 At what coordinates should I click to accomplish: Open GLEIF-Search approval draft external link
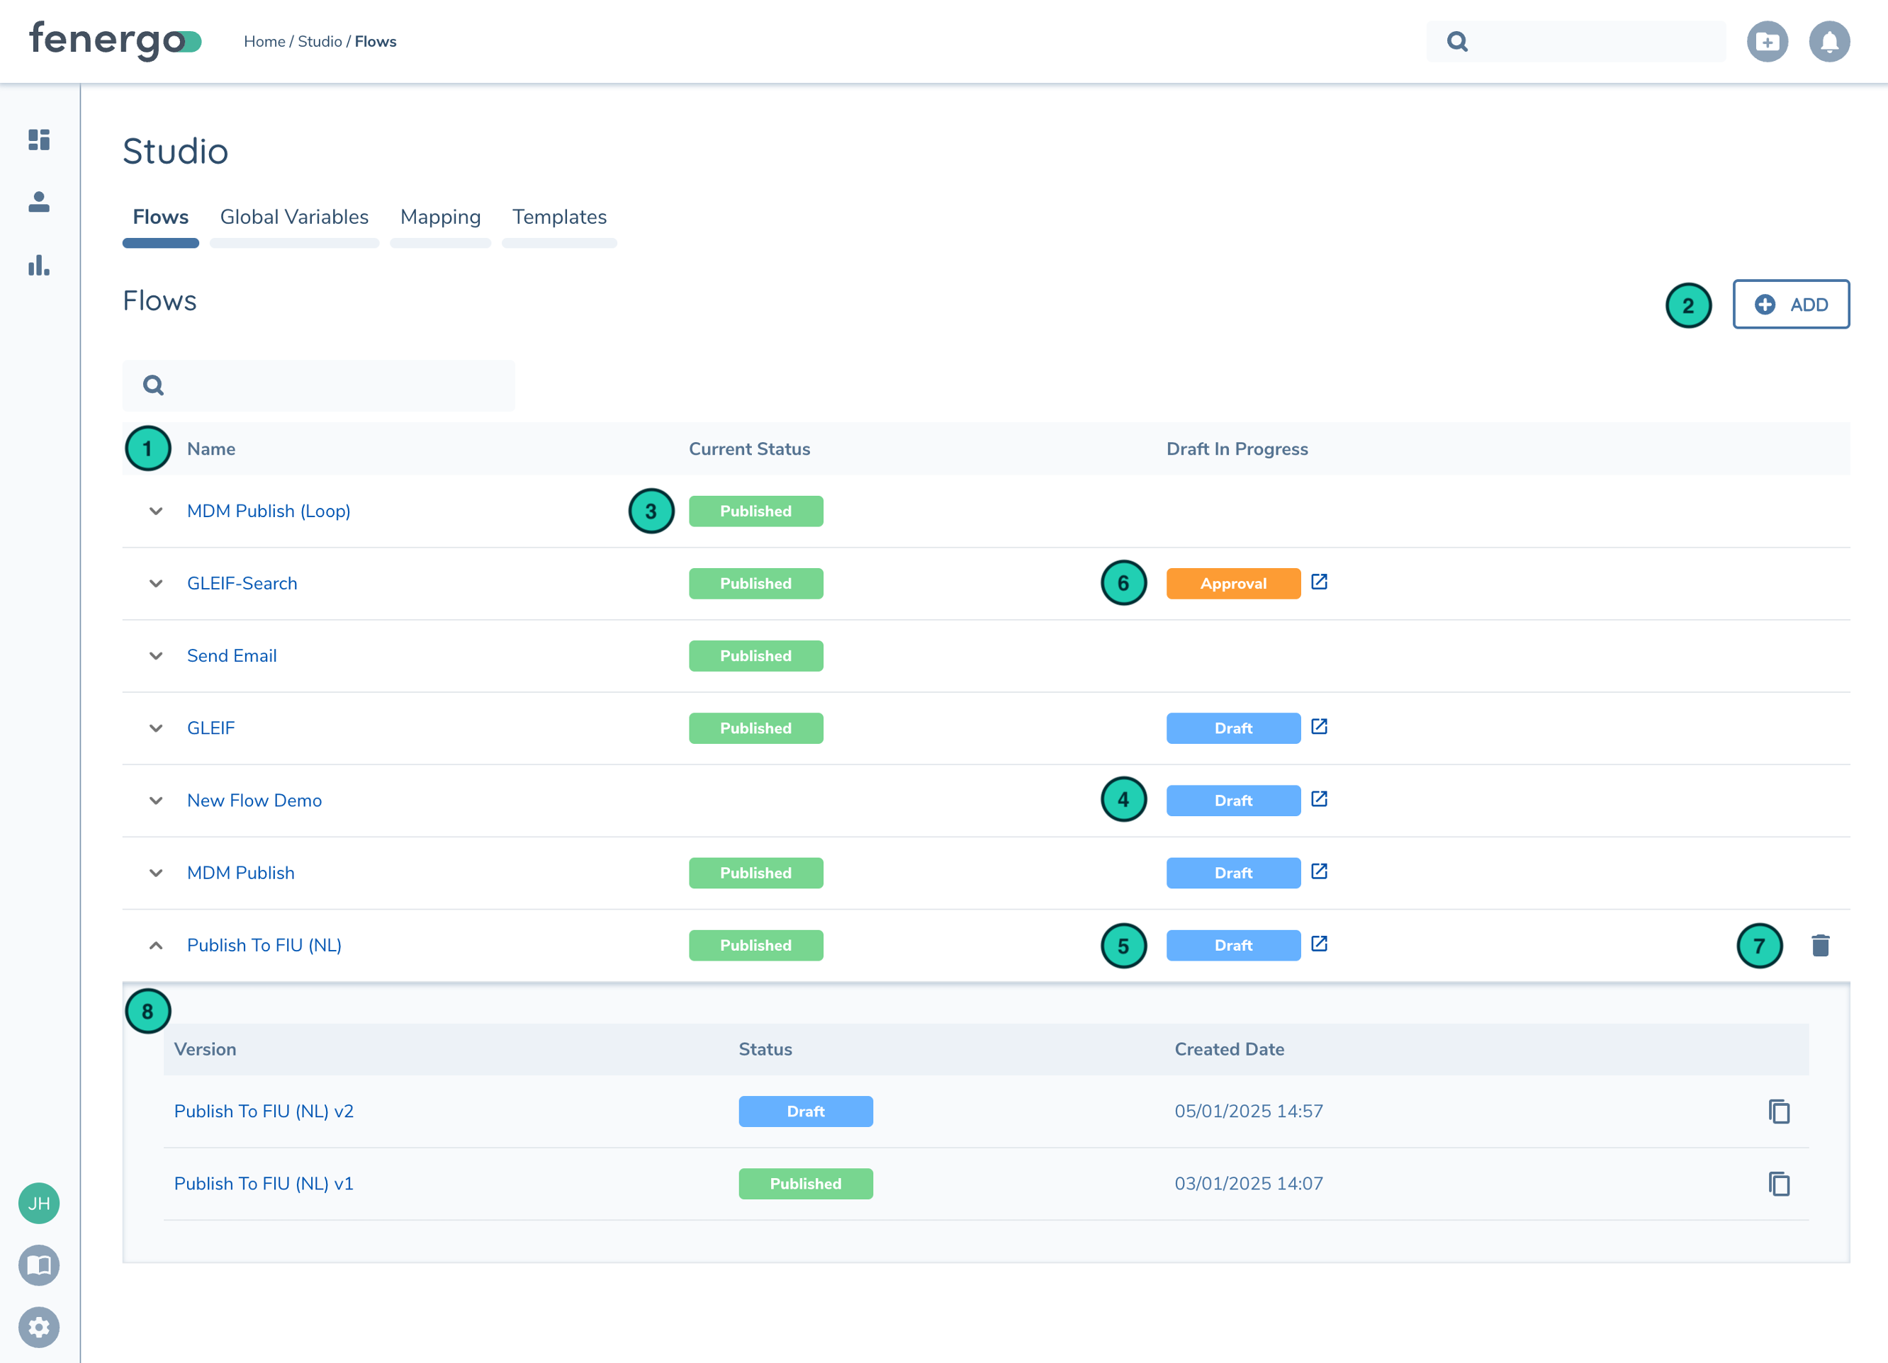[x=1319, y=582]
